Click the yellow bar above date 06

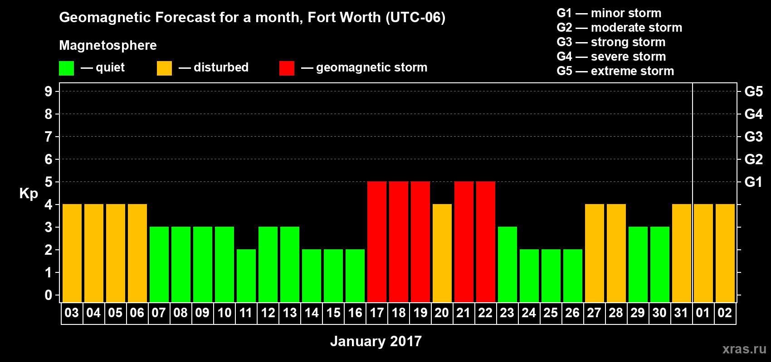[x=137, y=253]
